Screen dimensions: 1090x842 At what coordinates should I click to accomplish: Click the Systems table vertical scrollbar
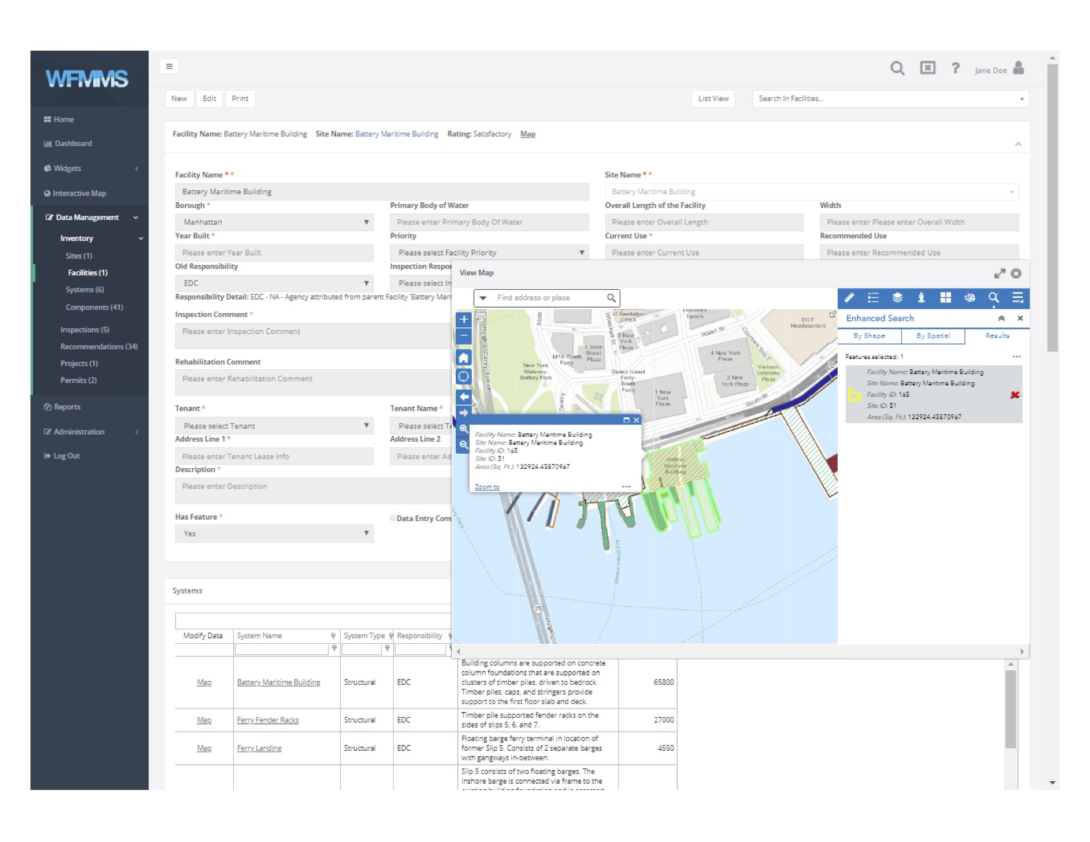click(1010, 709)
